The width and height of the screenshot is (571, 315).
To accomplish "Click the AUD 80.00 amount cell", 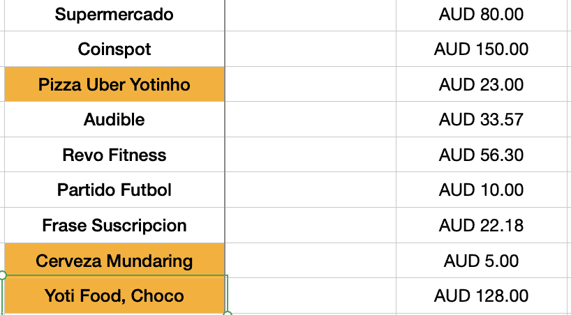I will tap(481, 15).
